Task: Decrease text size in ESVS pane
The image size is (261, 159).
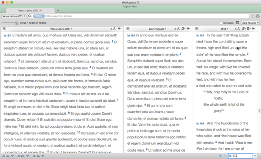Action: click(x=235, y=29)
